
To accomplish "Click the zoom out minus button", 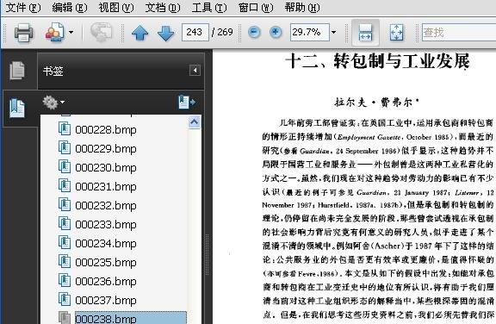I will [254, 32].
